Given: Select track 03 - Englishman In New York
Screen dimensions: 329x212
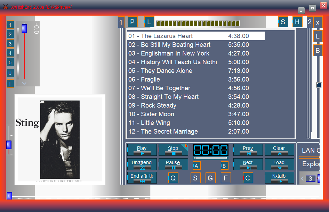Looking at the screenshot, I should coord(196,53).
